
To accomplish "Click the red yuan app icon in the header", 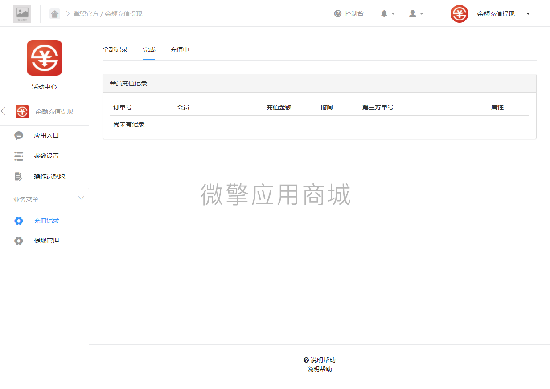I will 460,14.
